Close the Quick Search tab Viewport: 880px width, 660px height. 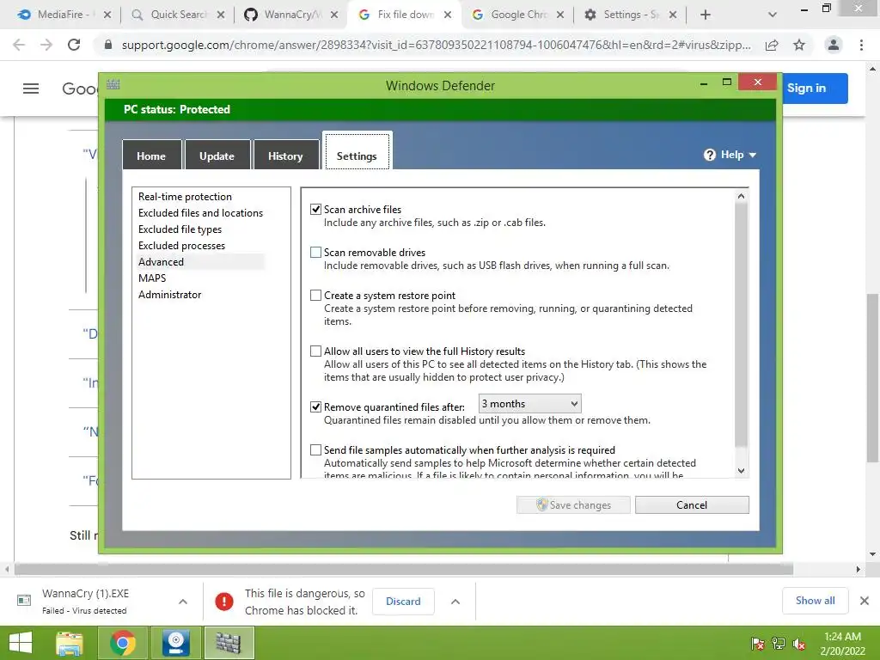point(221,15)
